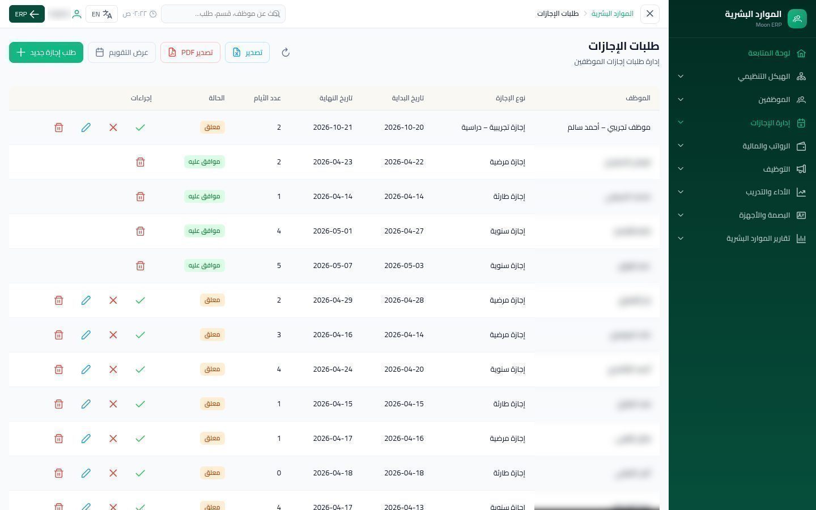This screenshot has width=816, height=510.
Task: Edit the sick leave starting 2026-04-28
Action: point(86,300)
